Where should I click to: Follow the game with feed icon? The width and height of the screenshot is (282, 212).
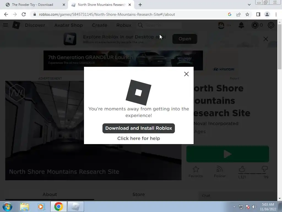[x=219, y=172]
